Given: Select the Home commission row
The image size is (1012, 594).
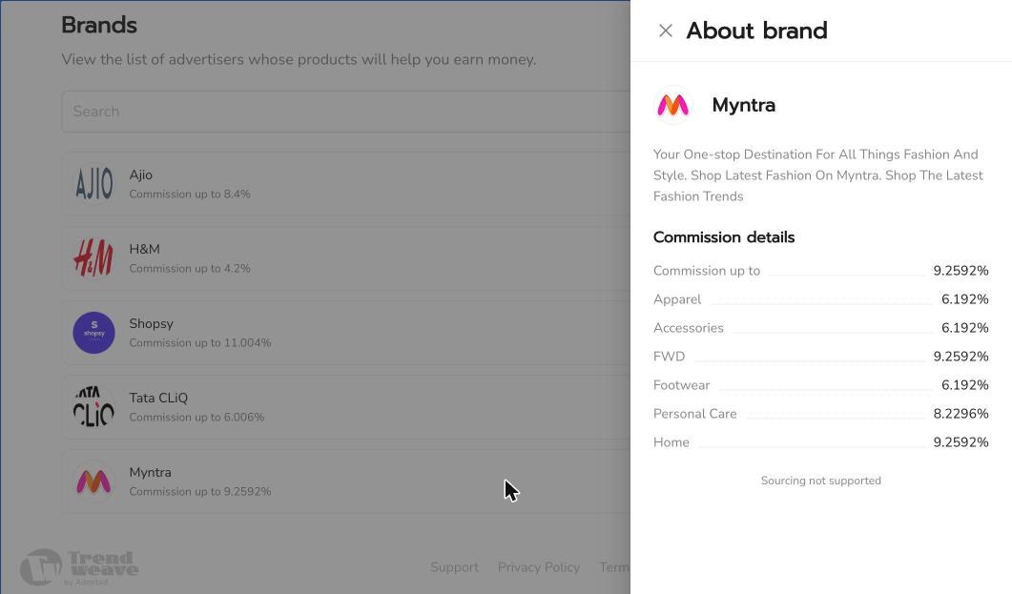Looking at the screenshot, I should [x=821, y=441].
